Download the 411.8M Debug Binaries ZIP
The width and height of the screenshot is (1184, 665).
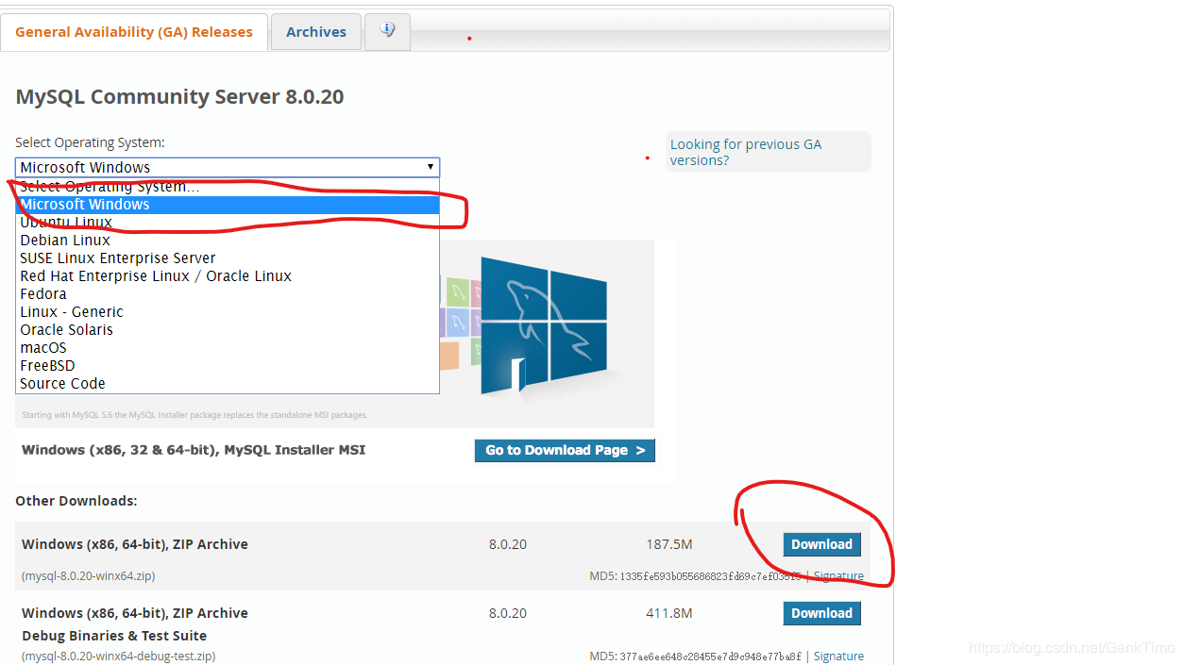coord(821,613)
